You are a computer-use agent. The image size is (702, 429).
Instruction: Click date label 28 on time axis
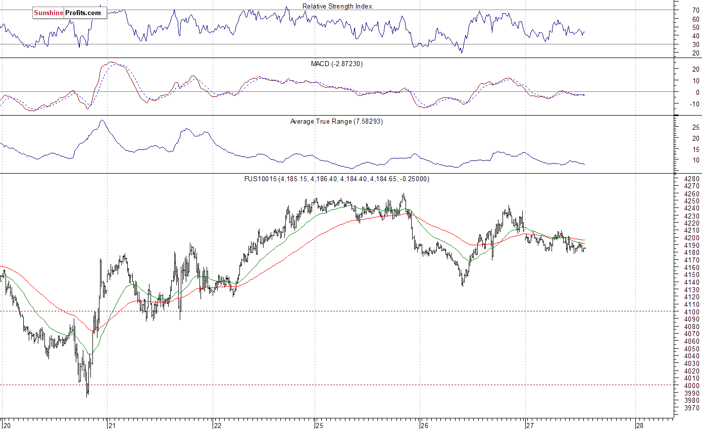640,425
